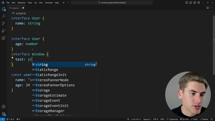Change file encoding via UTF-8

pyautogui.click(x=156, y=119)
